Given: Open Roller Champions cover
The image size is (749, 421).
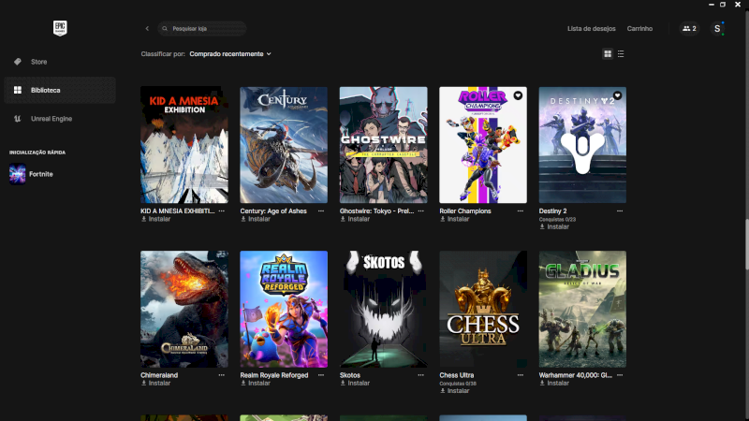Looking at the screenshot, I should pos(483,145).
